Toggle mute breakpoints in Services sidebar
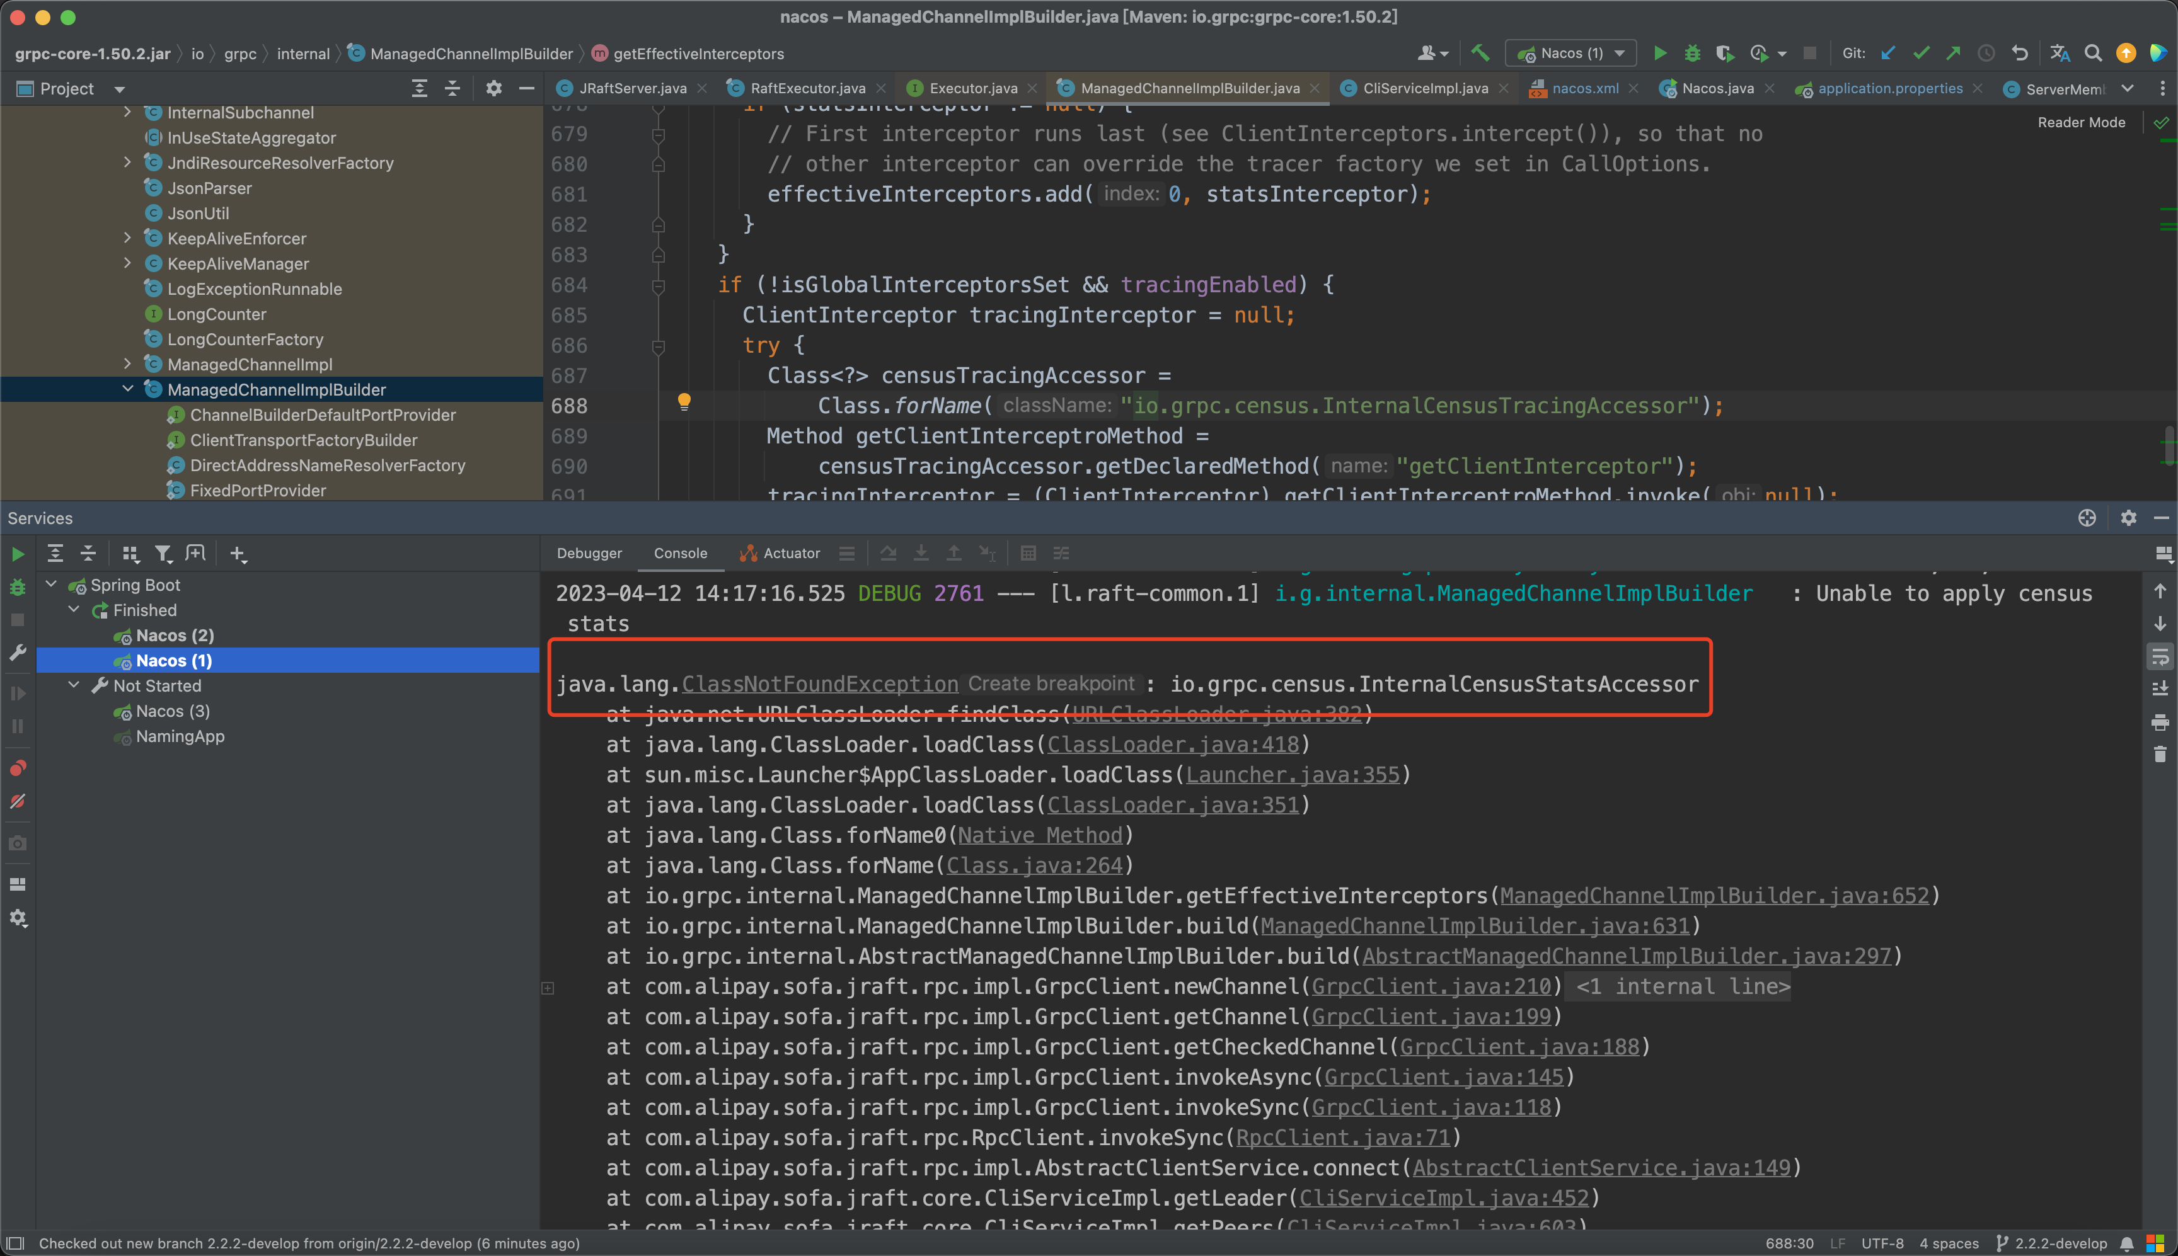 [17, 801]
